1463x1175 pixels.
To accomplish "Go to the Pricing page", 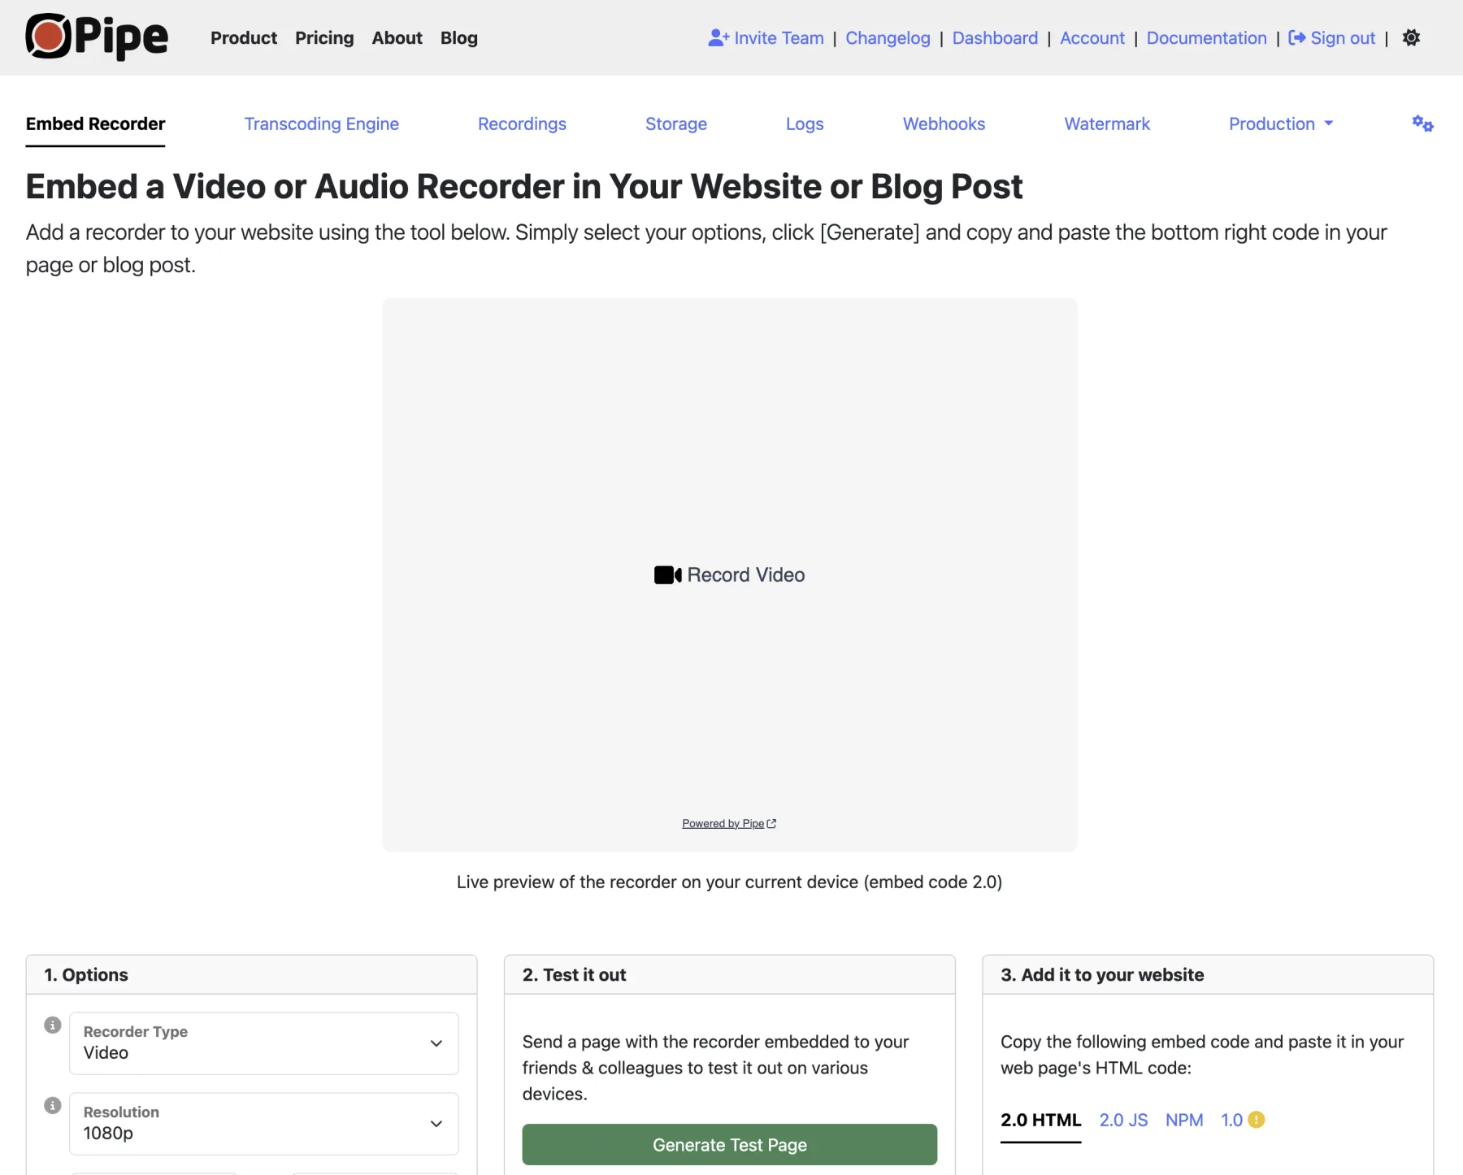I will (324, 38).
